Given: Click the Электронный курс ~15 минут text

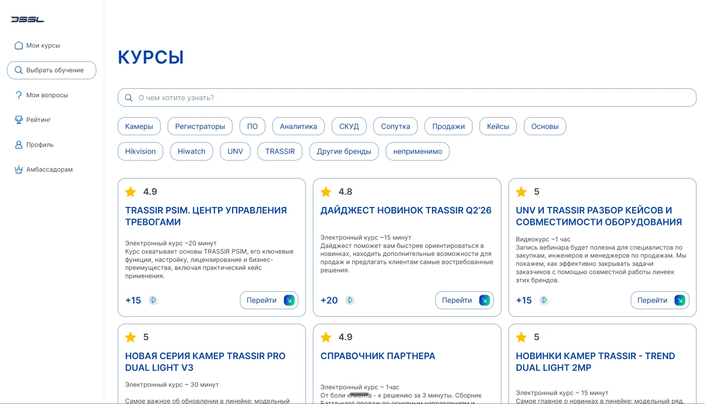Looking at the screenshot, I should (x=366, y=237).
